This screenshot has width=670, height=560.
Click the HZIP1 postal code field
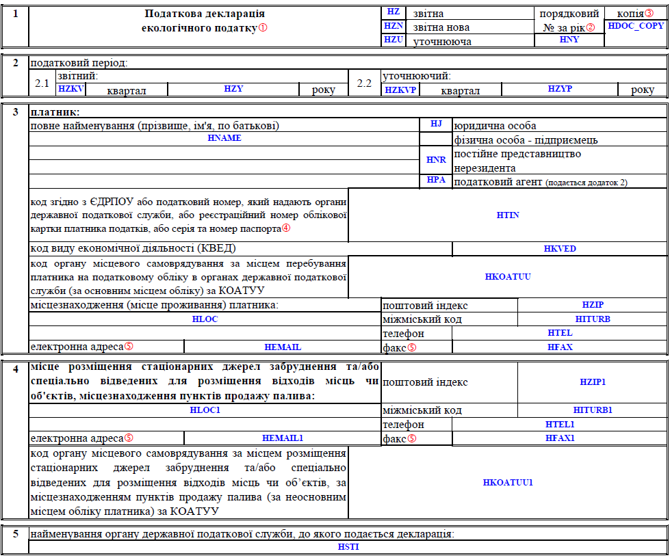(593, 382)
